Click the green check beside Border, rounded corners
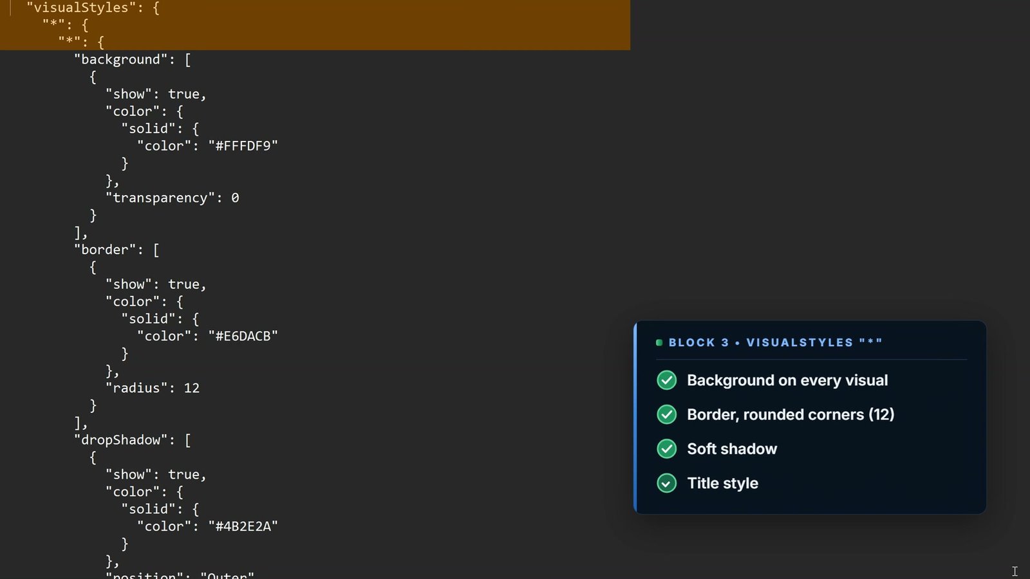Viewport: 1030px width, 579px height. click(x=666, y=414)
